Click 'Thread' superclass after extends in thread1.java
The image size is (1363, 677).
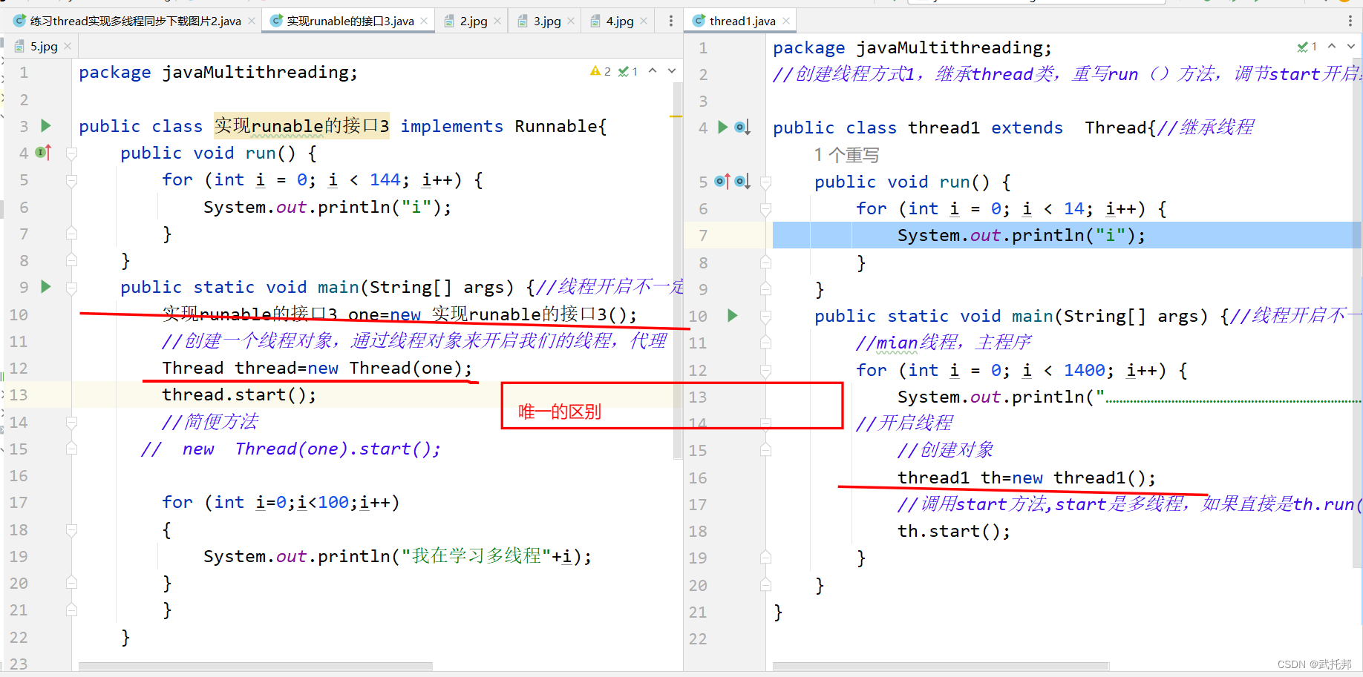(1116, 128)
